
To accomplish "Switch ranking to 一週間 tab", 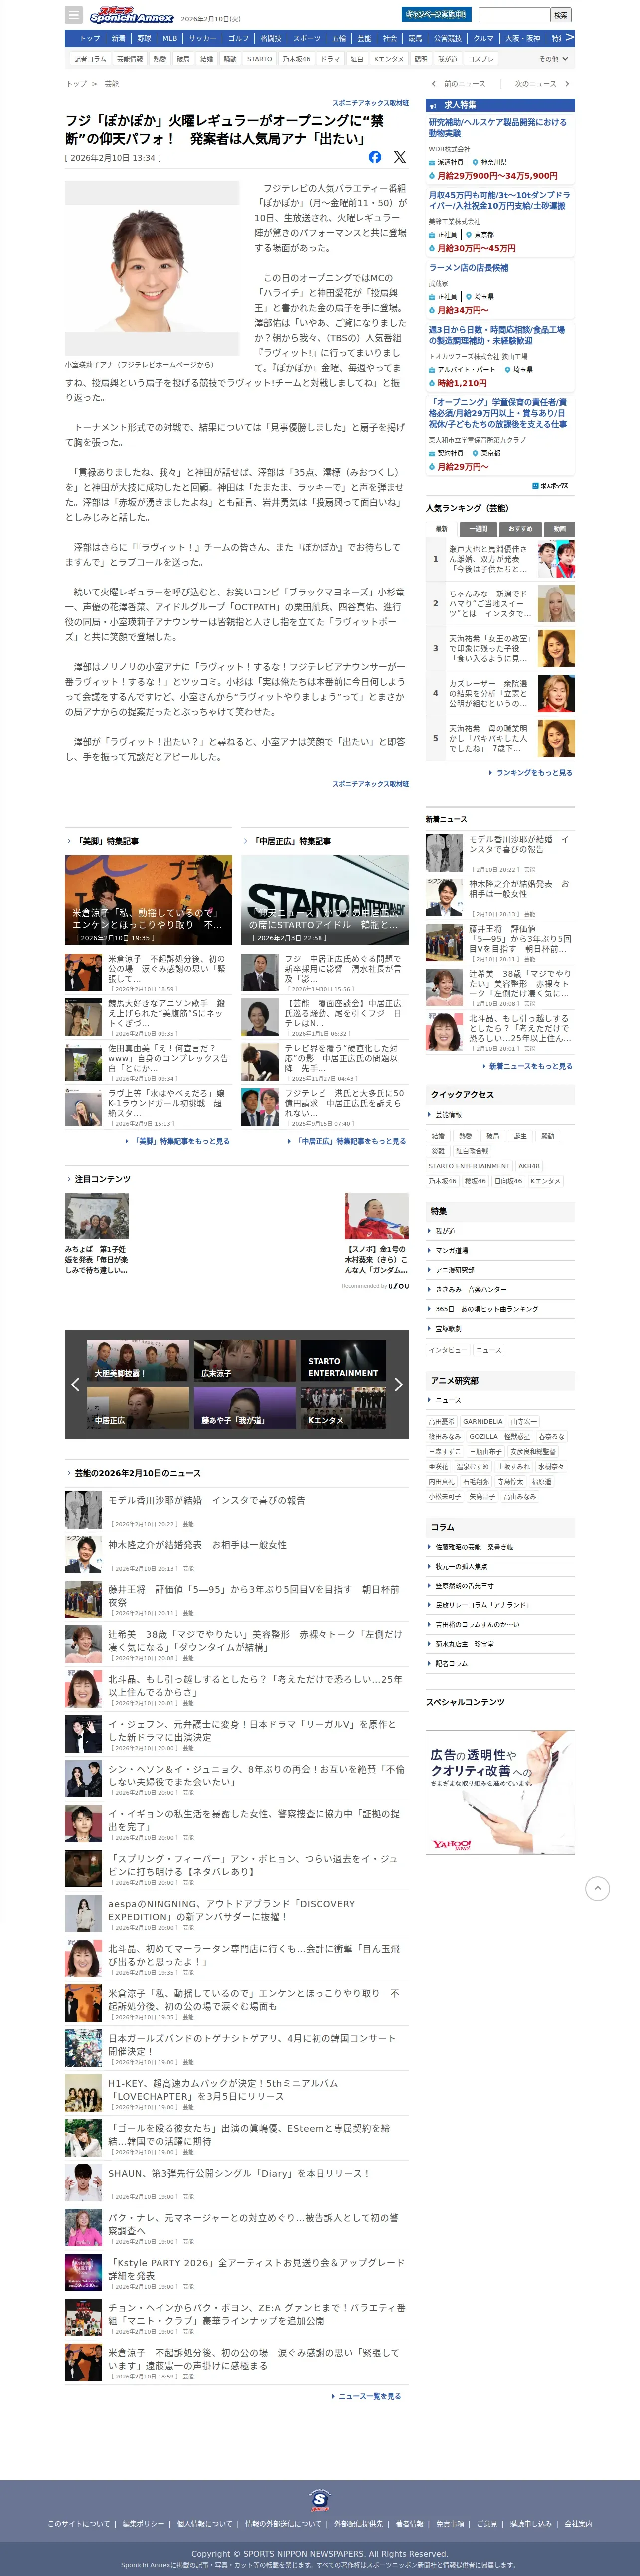I will coord(479,529).
